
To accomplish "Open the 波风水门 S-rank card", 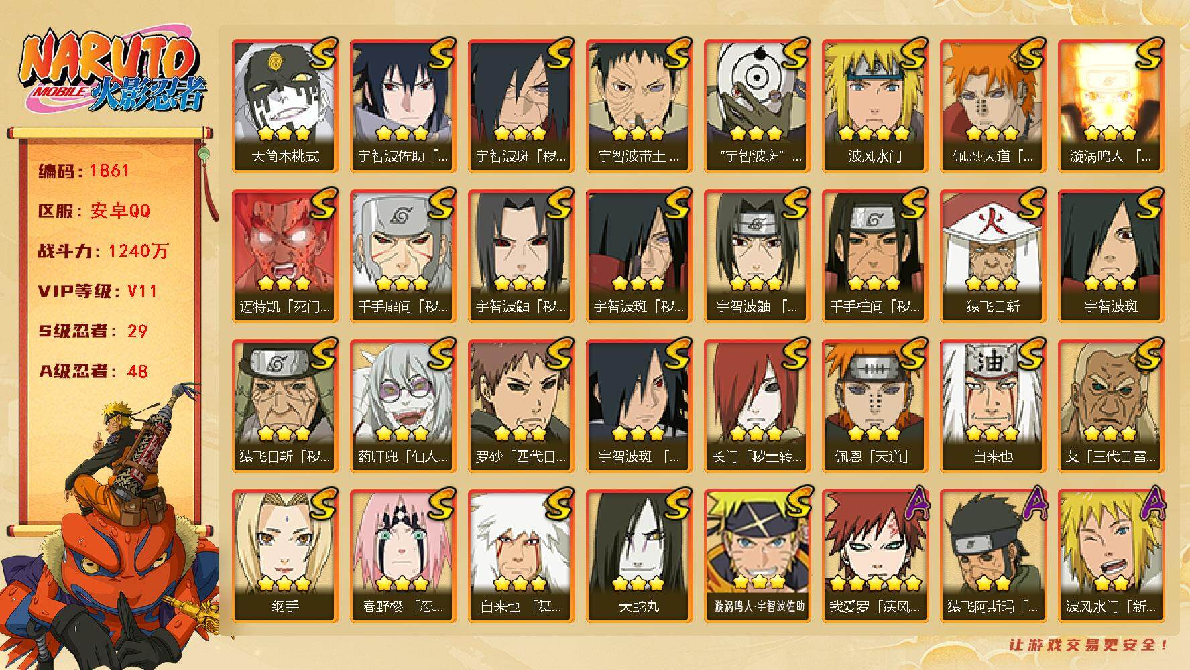I will (x=875, y=105).
